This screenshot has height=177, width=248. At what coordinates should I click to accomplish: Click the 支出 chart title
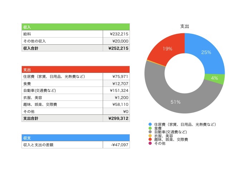pos(185,26)
